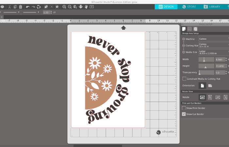Open the Machine dropdown showing Cameo
229x147 pixels.
click(213, 39)
